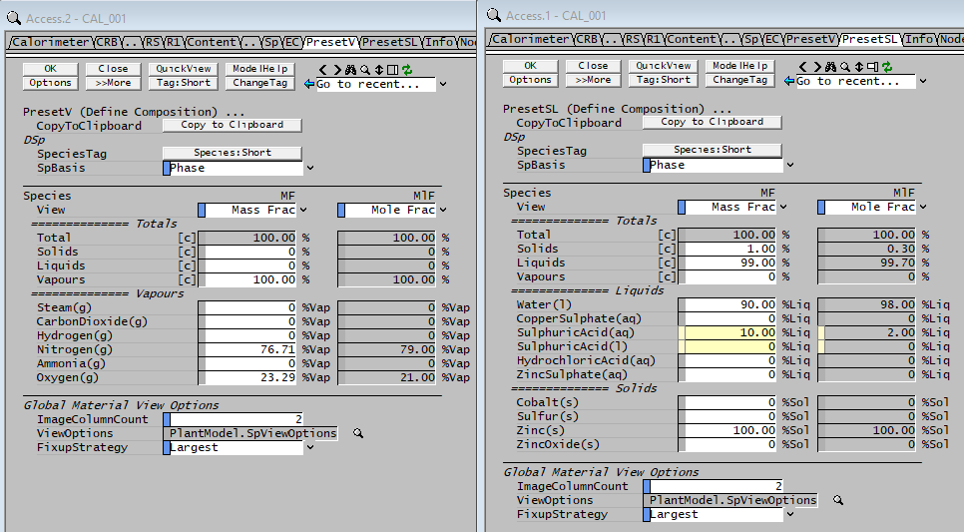This screenshot has width=964, height=532.
Task: Open Mole Frac view dropdown in Access.1
Action: 923,207
